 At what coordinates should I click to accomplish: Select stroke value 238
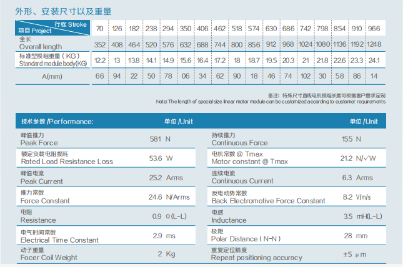pyautogui.click(x=151, y=29)
